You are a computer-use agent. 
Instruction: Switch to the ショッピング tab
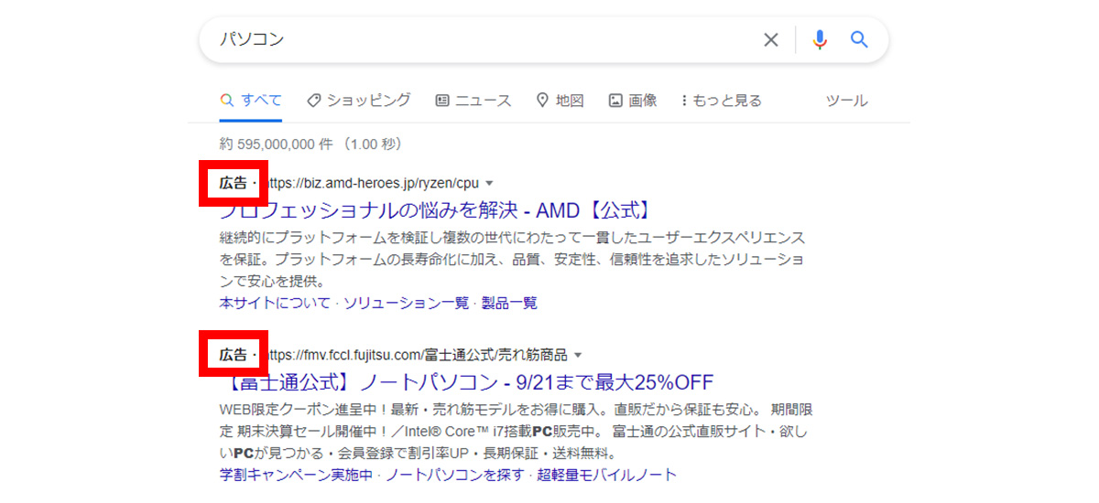click(358, 101)
